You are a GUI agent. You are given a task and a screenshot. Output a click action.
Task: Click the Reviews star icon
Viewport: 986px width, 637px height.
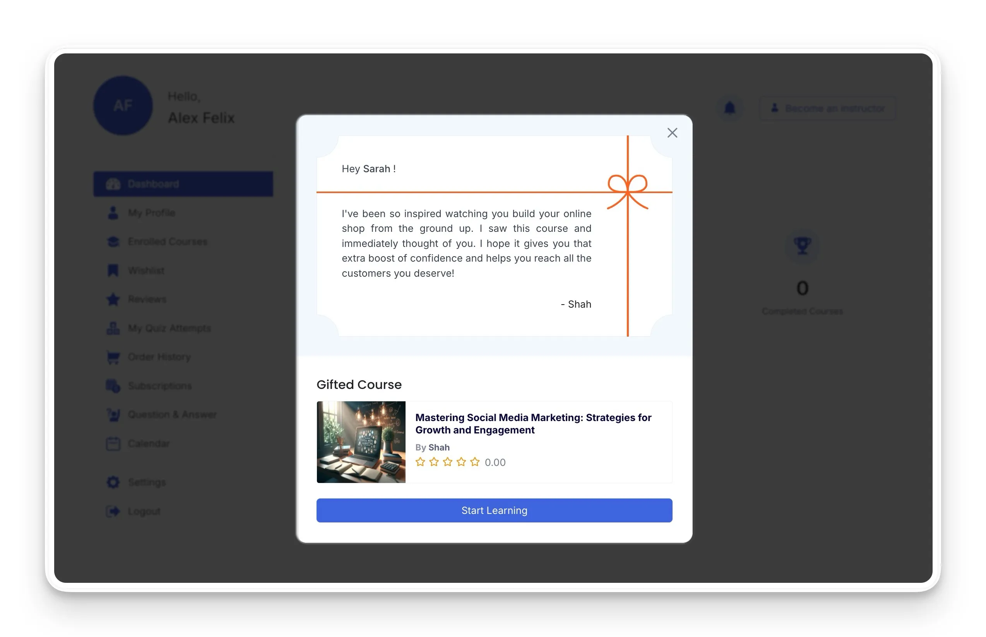pyautogui.click(x=113, y=299)
